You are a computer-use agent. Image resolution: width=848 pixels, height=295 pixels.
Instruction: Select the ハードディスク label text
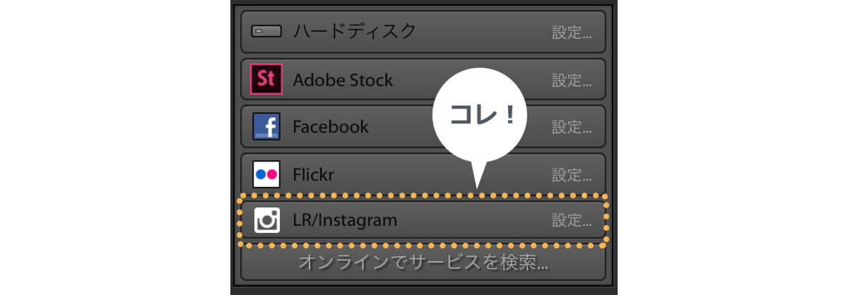click(x=355, y=32)
